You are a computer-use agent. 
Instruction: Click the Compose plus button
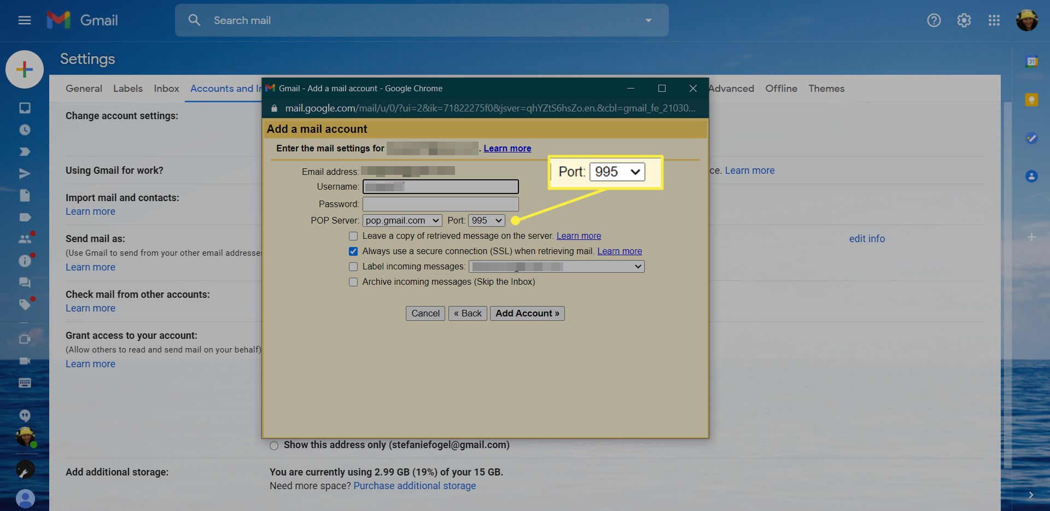tap(25, 69)
